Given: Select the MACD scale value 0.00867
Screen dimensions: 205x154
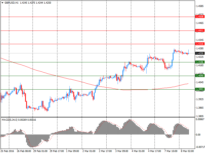Looking at the screenshot, I should pyautogui.click(x=200, y=119).
